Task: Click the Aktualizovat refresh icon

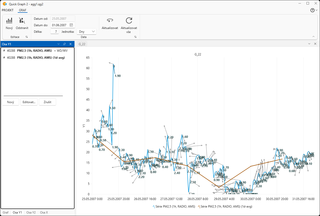Action: [110, 21]
